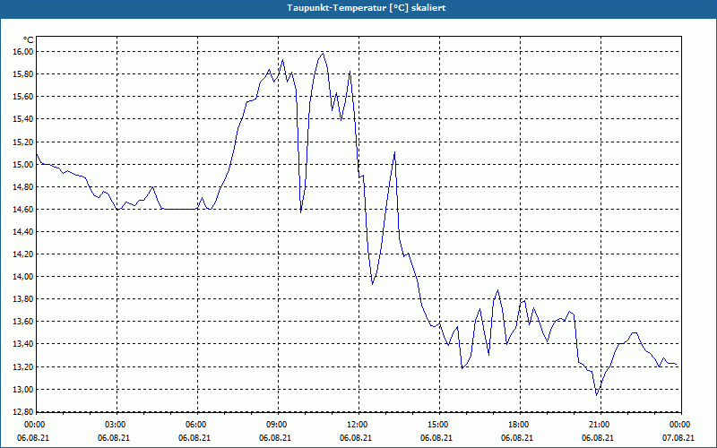Select the 14,80 y-axis value
Image resolution: width=717 pixels, height=448 pixels.
pyautogui.click(x=25, y=187)
